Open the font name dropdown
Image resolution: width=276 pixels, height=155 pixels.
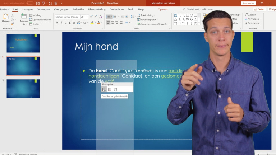[79, 17]
